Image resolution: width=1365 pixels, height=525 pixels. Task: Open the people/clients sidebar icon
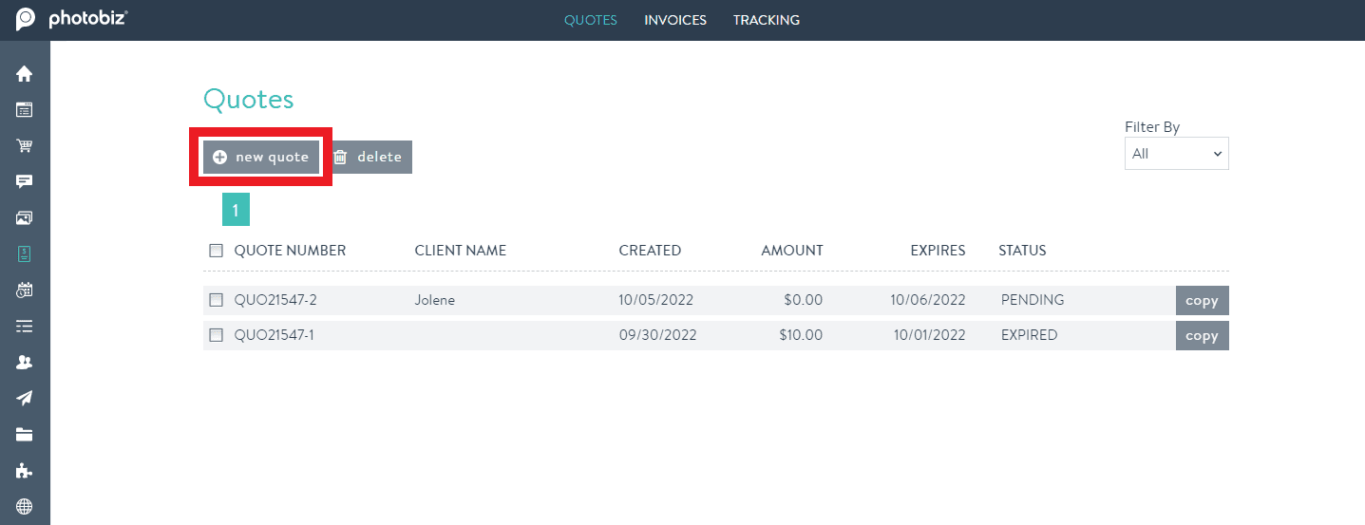coord(25,362)
